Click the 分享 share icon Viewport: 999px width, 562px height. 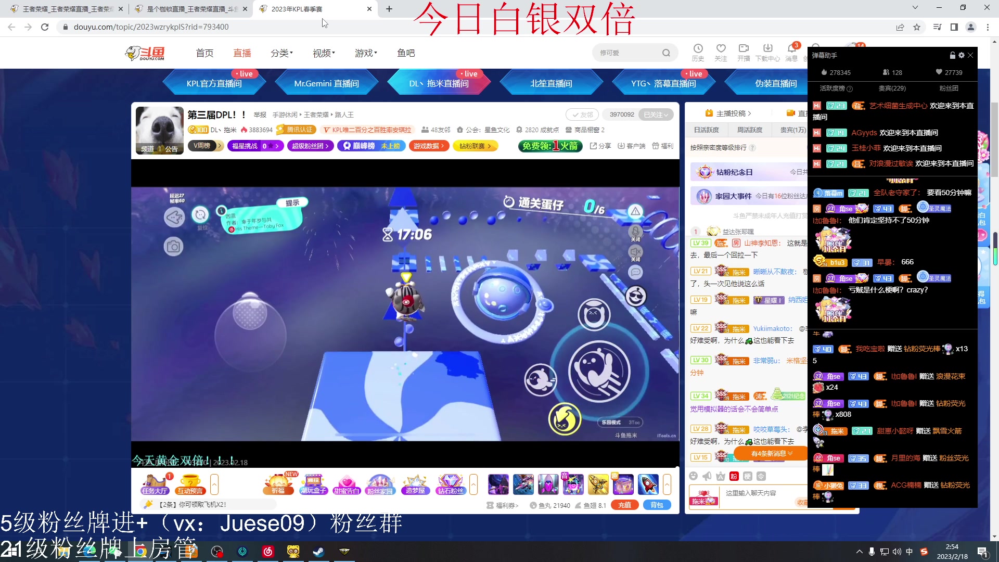click(x=600, y=146)
